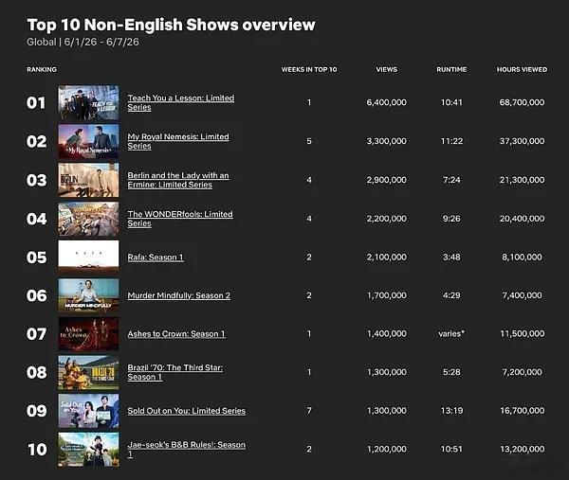Screen dimensions: 569x480
Task: Click the 11:22 runtime value
Action: click(x=451, y=141)
